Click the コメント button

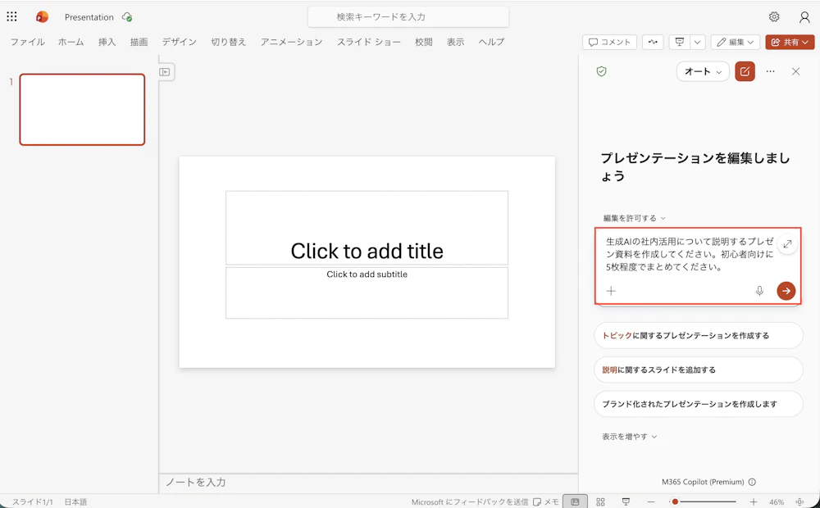pyautogui.click(x=609, y=43)
